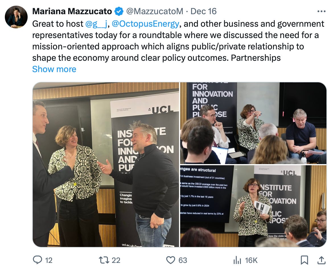Open the Dec 16 timestamp
This screenshot has height=268, width=329.
click(x=203, y=11)
